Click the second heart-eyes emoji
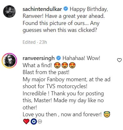123x130 pixels. pyautogui.click(x=65, y=65)
